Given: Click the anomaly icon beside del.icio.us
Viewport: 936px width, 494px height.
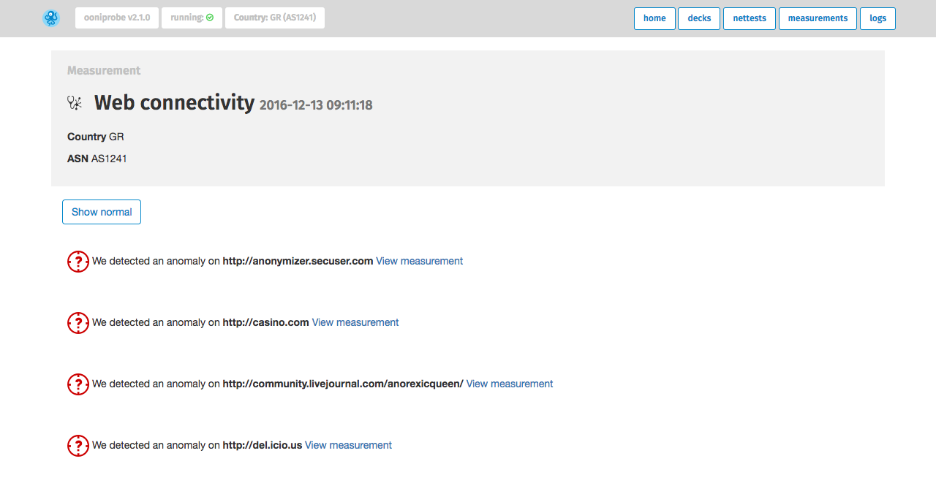Looking at the screenshot, I should pos(78,445).
